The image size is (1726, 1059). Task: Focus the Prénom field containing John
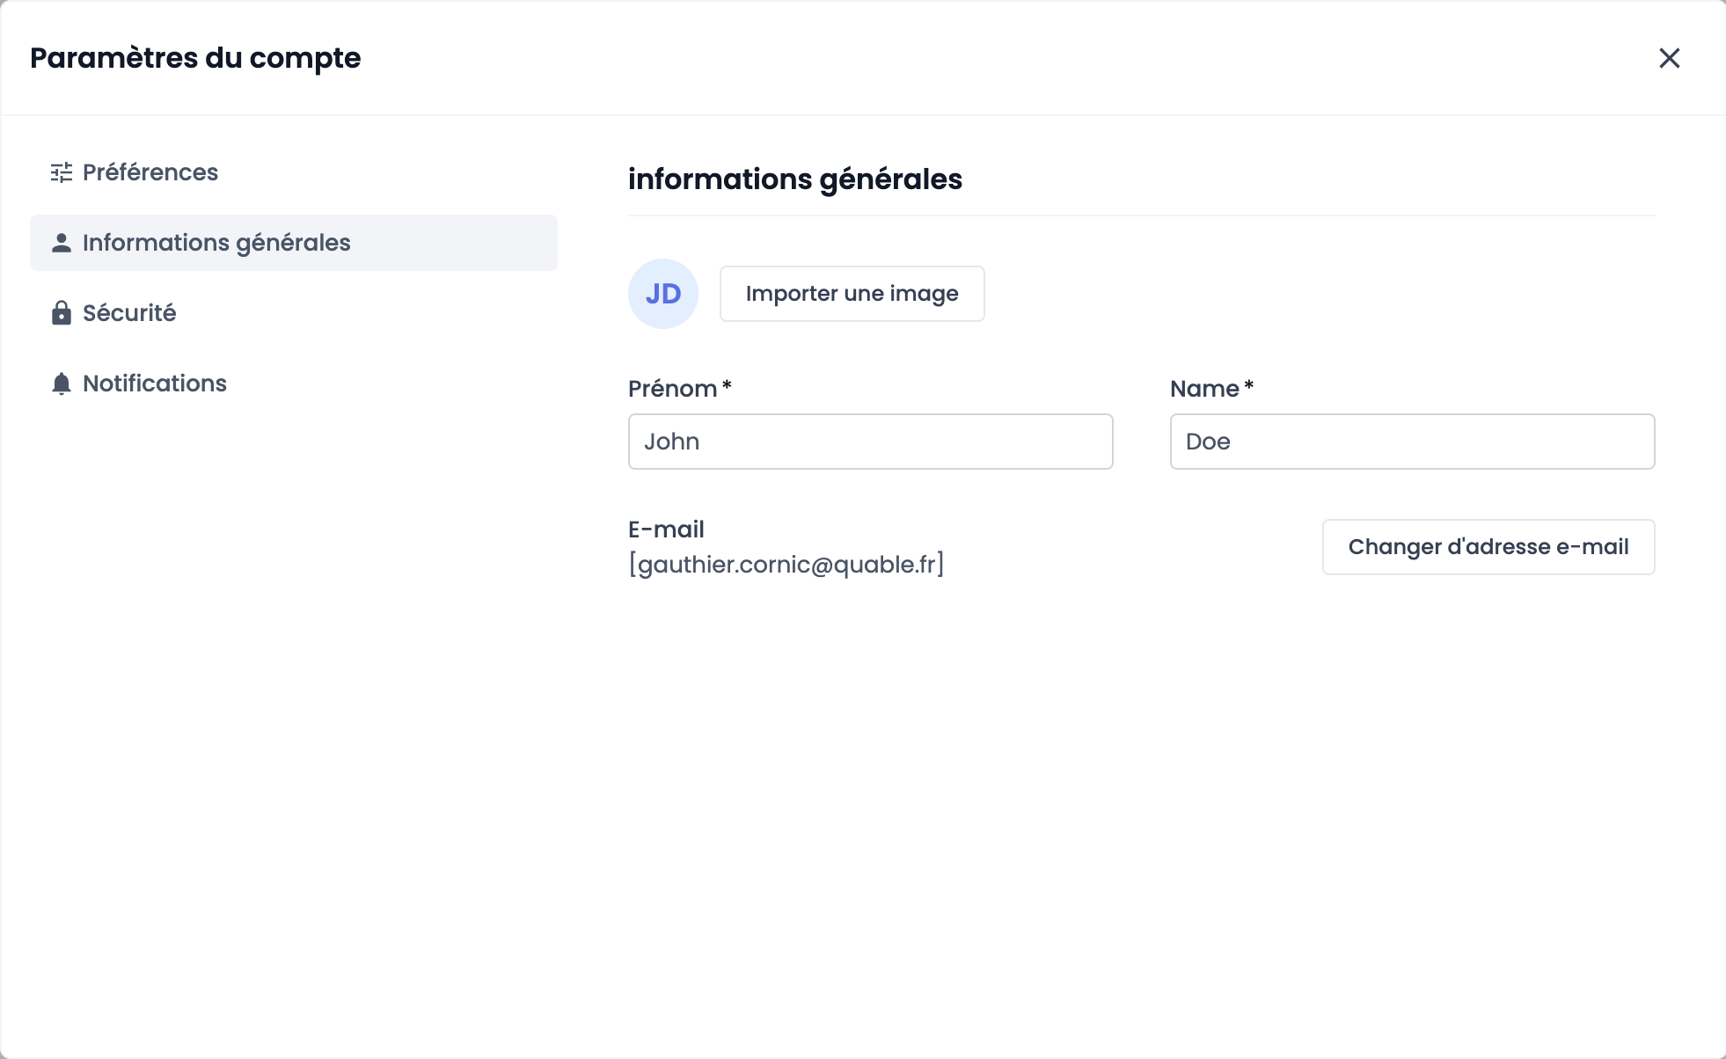point(870,442)
